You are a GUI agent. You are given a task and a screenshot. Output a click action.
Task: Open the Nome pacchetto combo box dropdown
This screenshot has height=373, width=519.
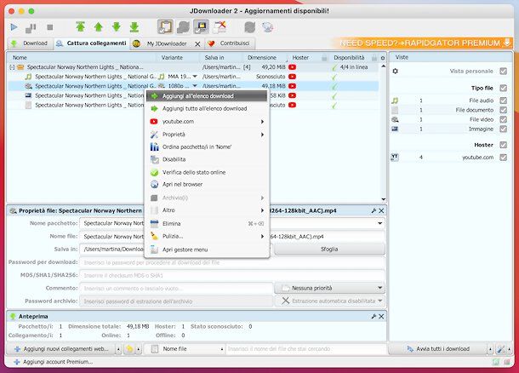379,224
